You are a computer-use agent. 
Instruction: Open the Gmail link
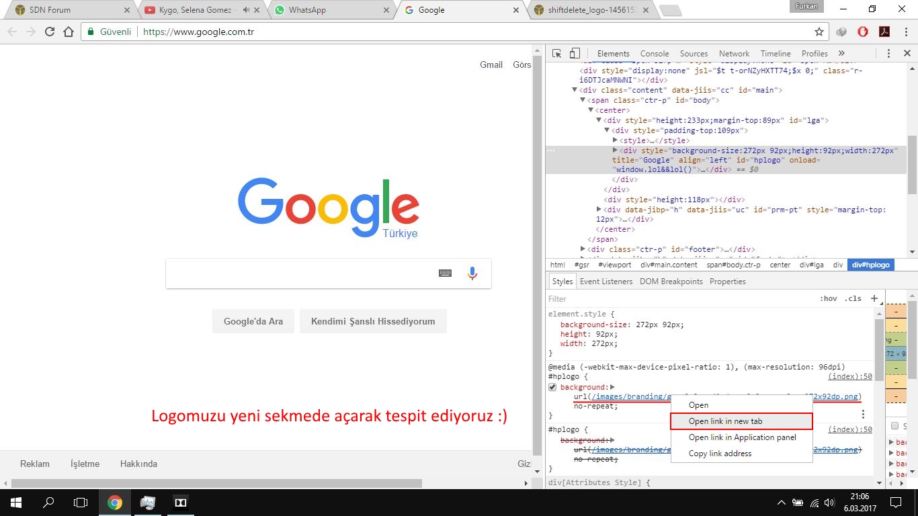pyautogui.click(x=491, y=64)
